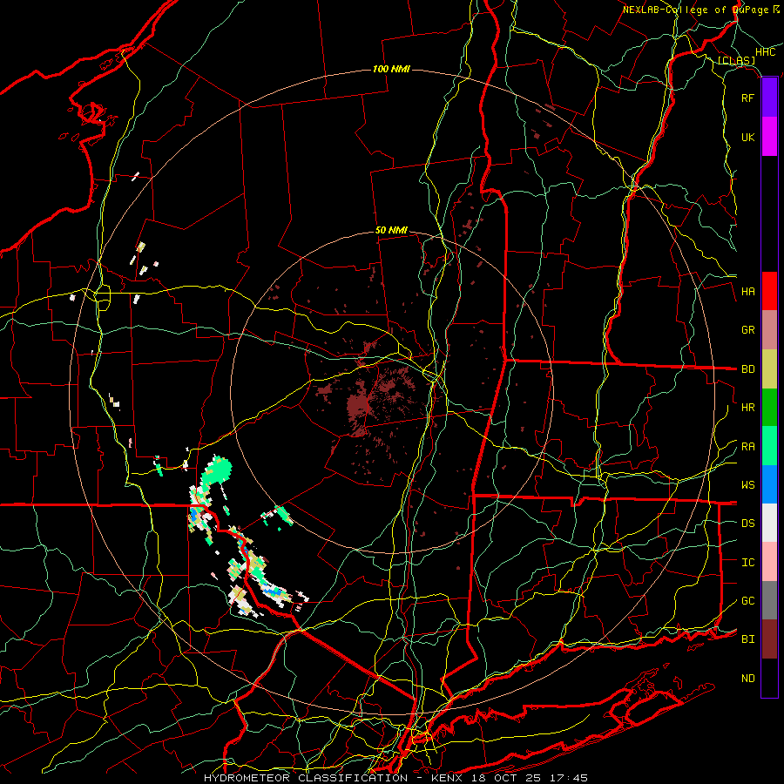This screenshot has height=784, width=784.
Task: Click the 'BD' legend label
Action: point(747,369)
